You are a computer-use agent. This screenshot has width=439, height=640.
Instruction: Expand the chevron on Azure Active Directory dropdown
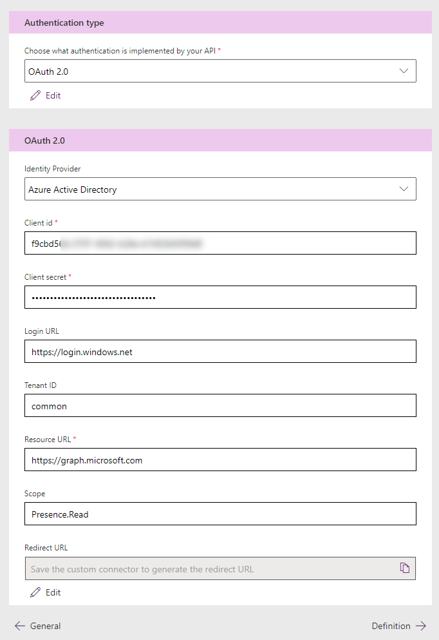(x=404, y=189)
